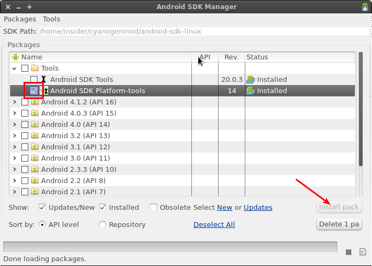Expand the Android 2.1 (API 7) node
This screenshot has width=372, height=266.
coord(14,192)
